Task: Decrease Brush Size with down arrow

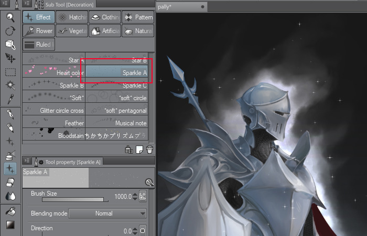Action: 135,199
